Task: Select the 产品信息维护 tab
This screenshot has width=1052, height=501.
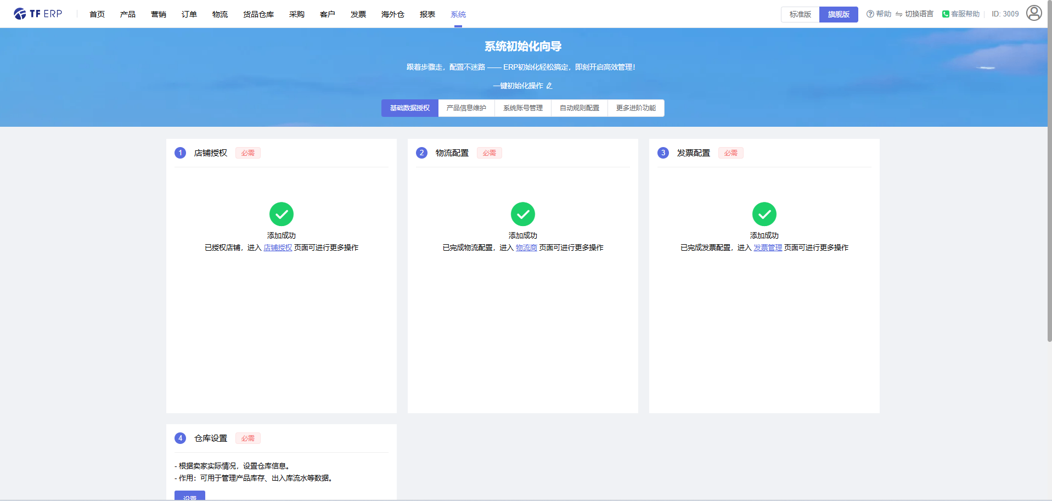Action: tap(466, 108)
